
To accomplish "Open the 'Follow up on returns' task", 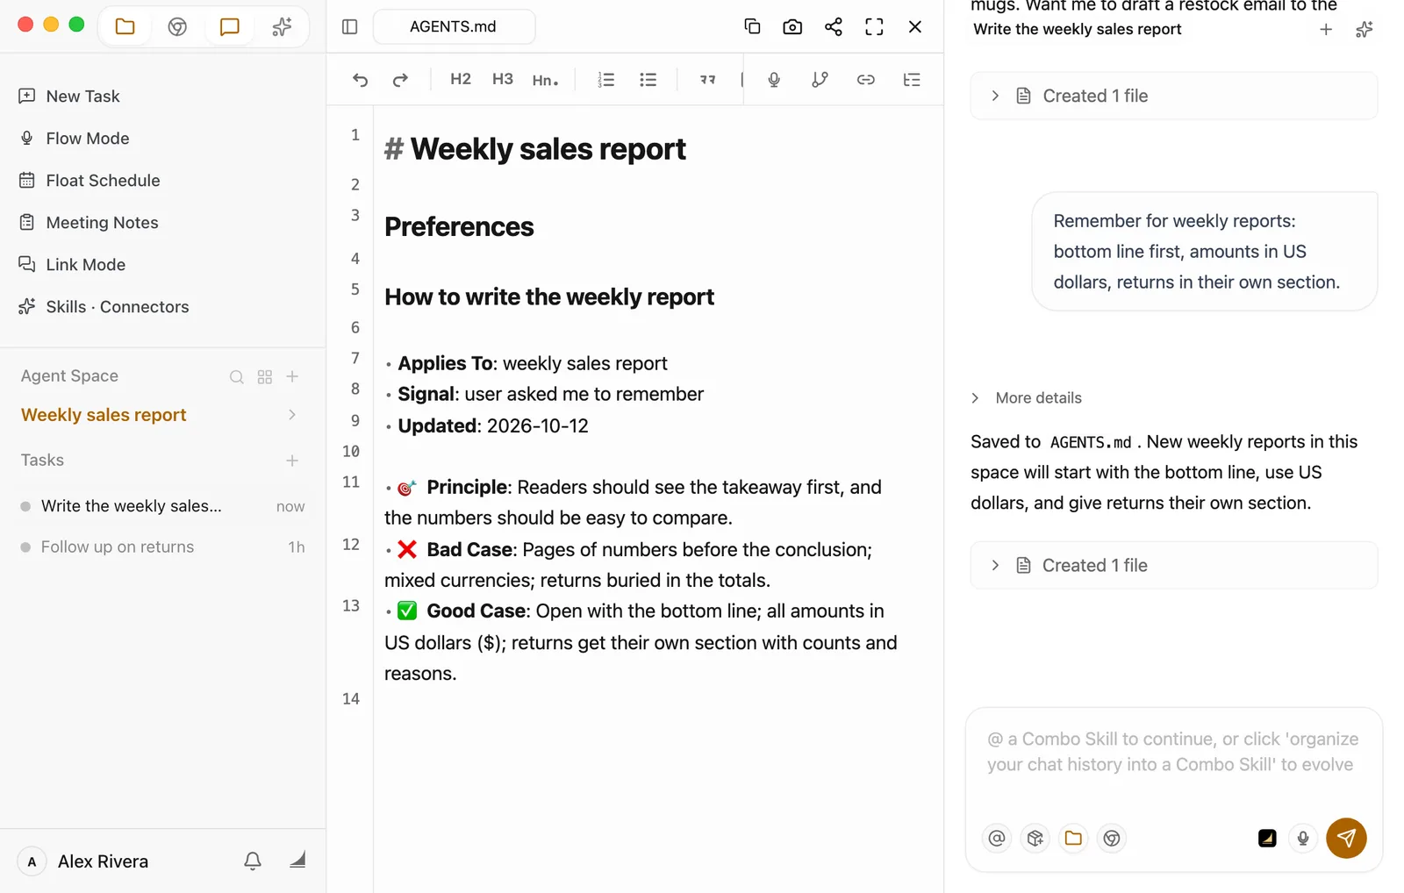I will (163, 547).
